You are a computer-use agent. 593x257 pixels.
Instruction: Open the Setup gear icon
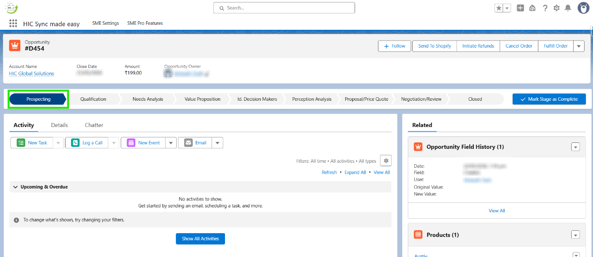pos(556,8)
